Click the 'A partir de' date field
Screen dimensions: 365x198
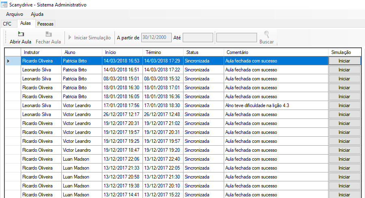coord(156,38)
